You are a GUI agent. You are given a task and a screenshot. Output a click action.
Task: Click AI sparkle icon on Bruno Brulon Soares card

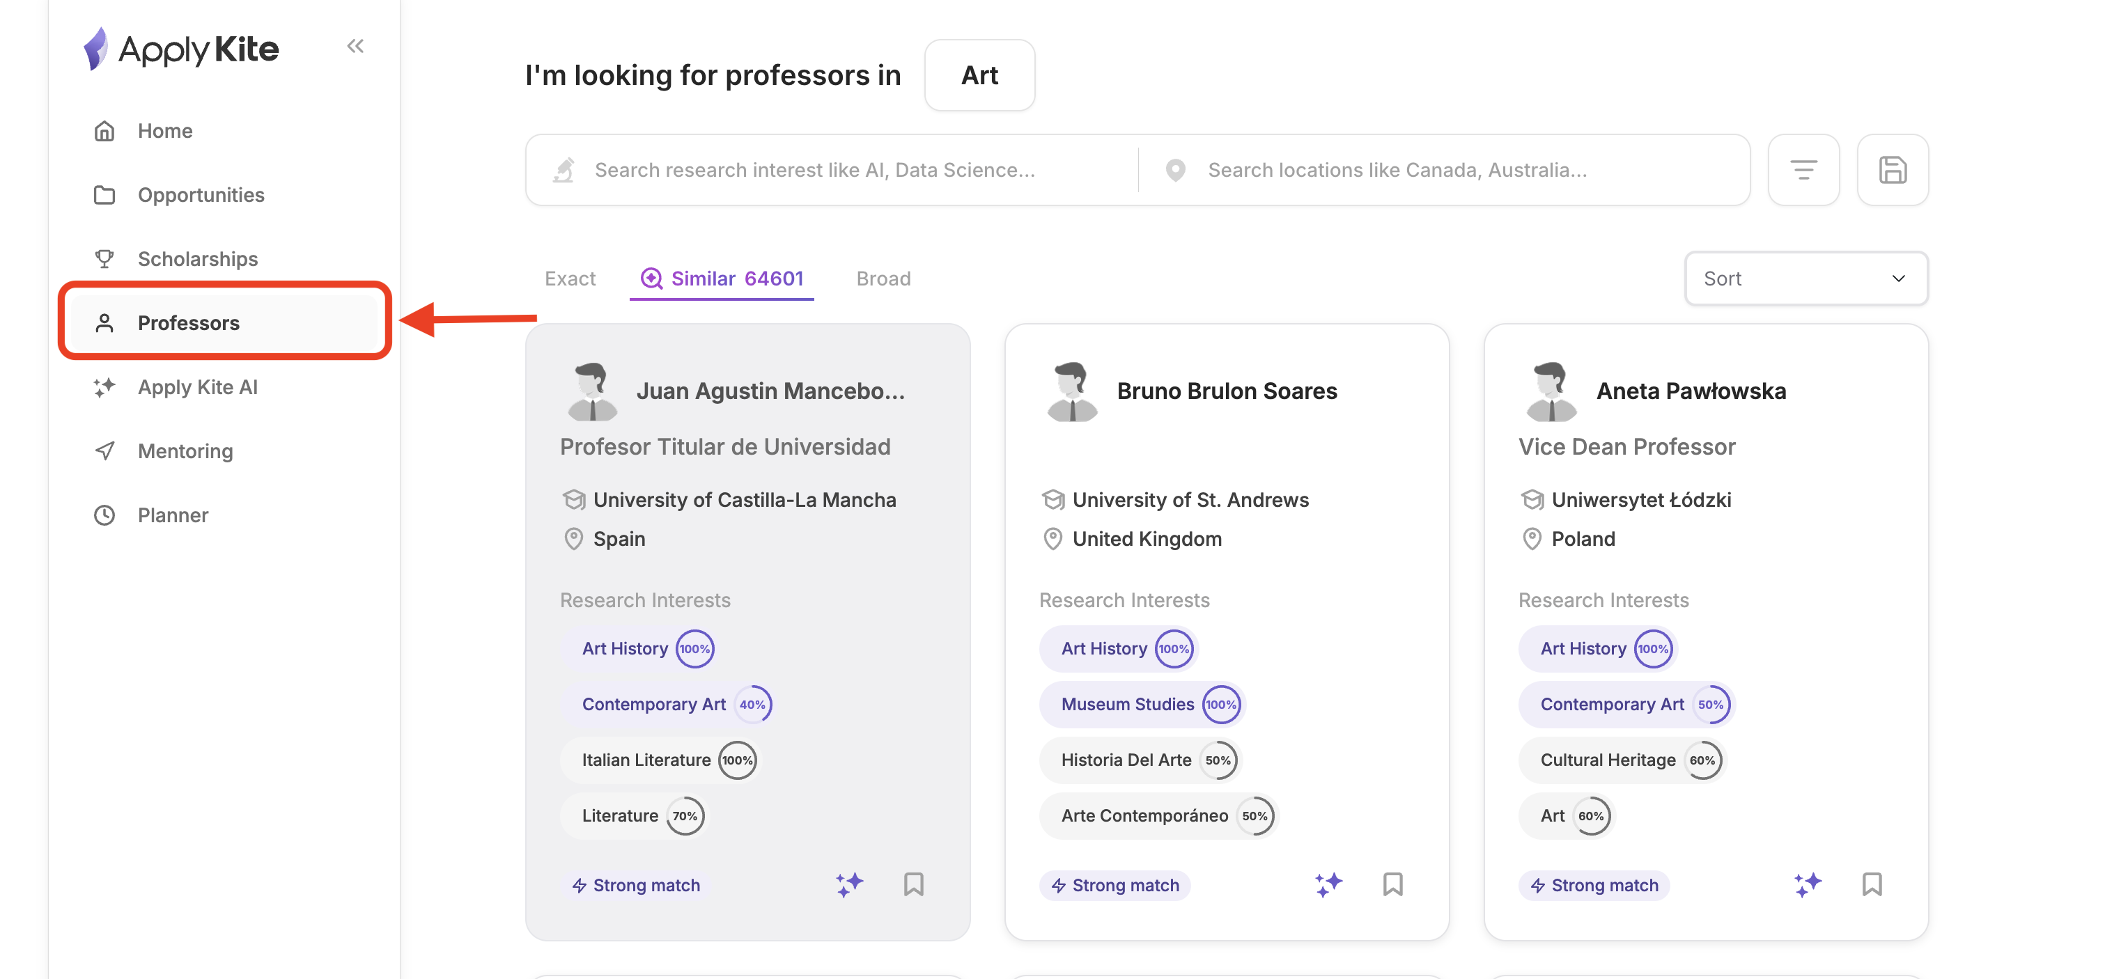[1328, 884]
